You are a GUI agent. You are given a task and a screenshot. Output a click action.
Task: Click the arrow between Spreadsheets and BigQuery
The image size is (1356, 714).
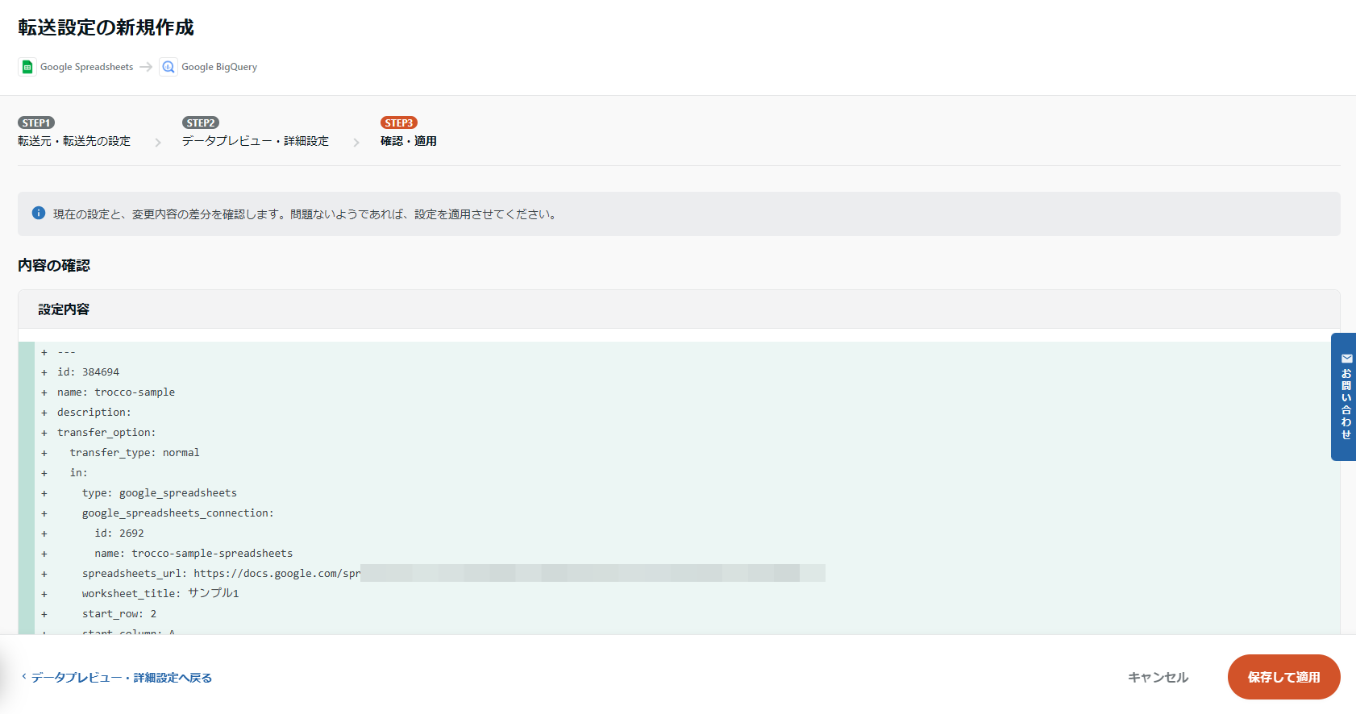coord(146,67)
